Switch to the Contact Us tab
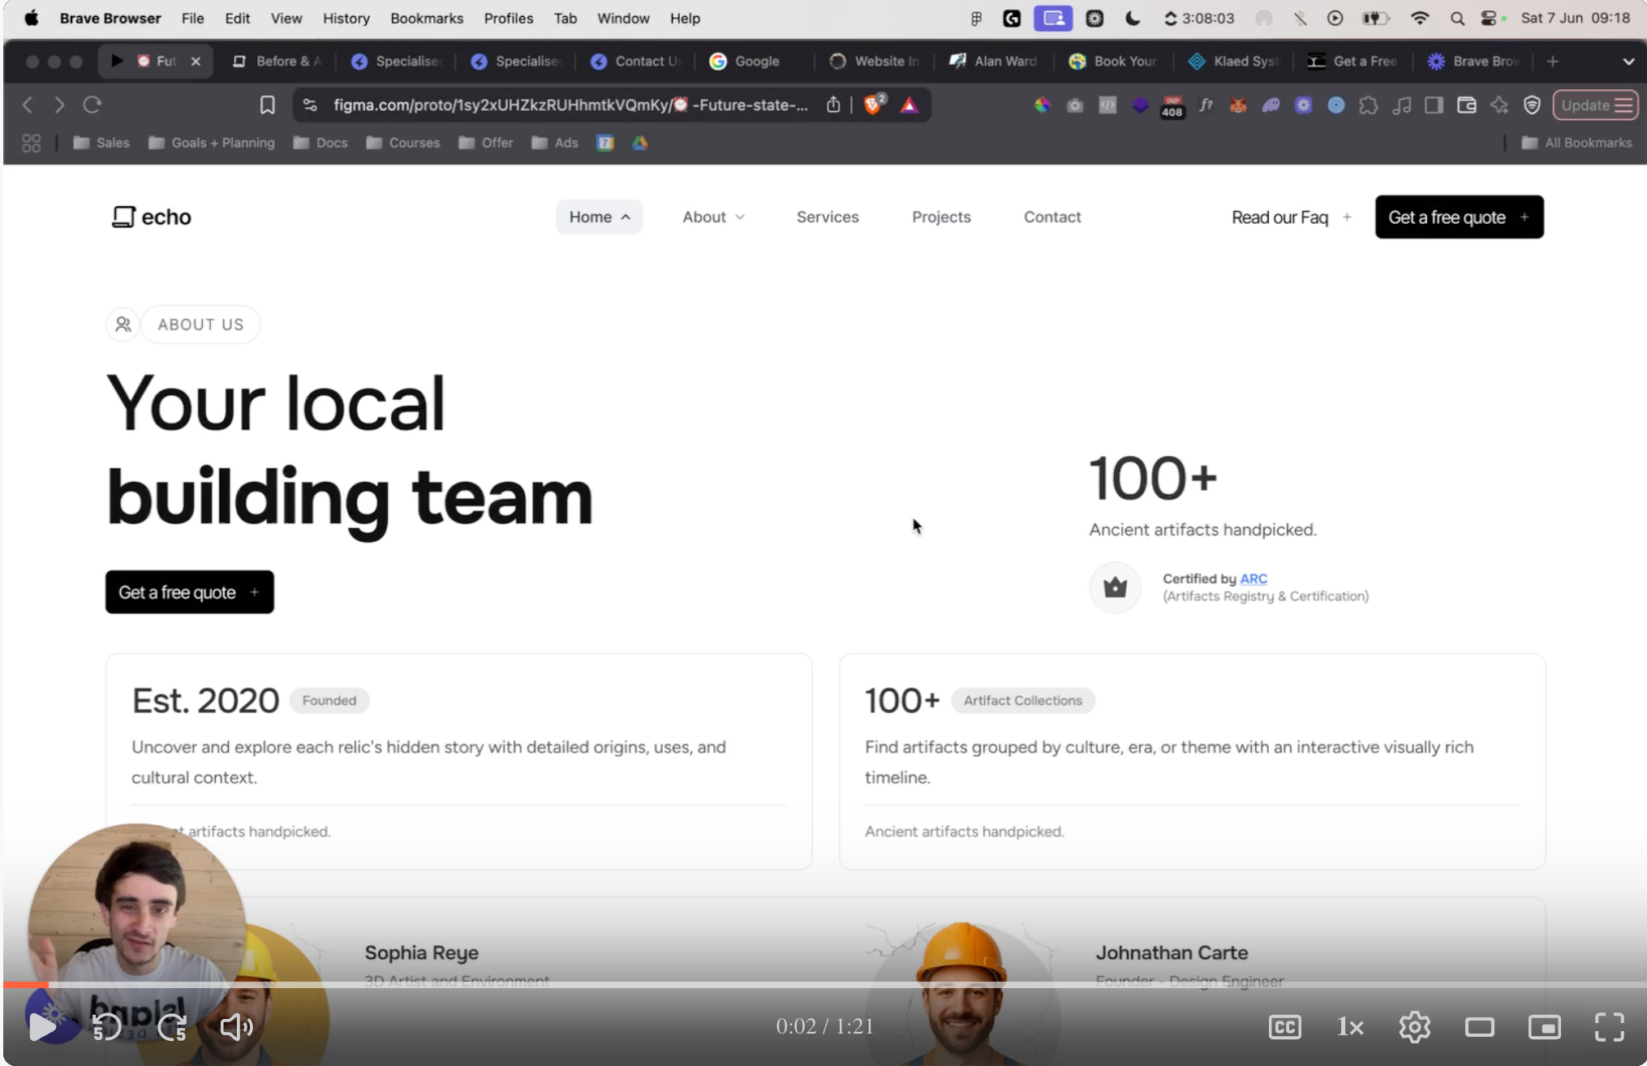Screen dimensions: 1647x1066 click(637, 61)
